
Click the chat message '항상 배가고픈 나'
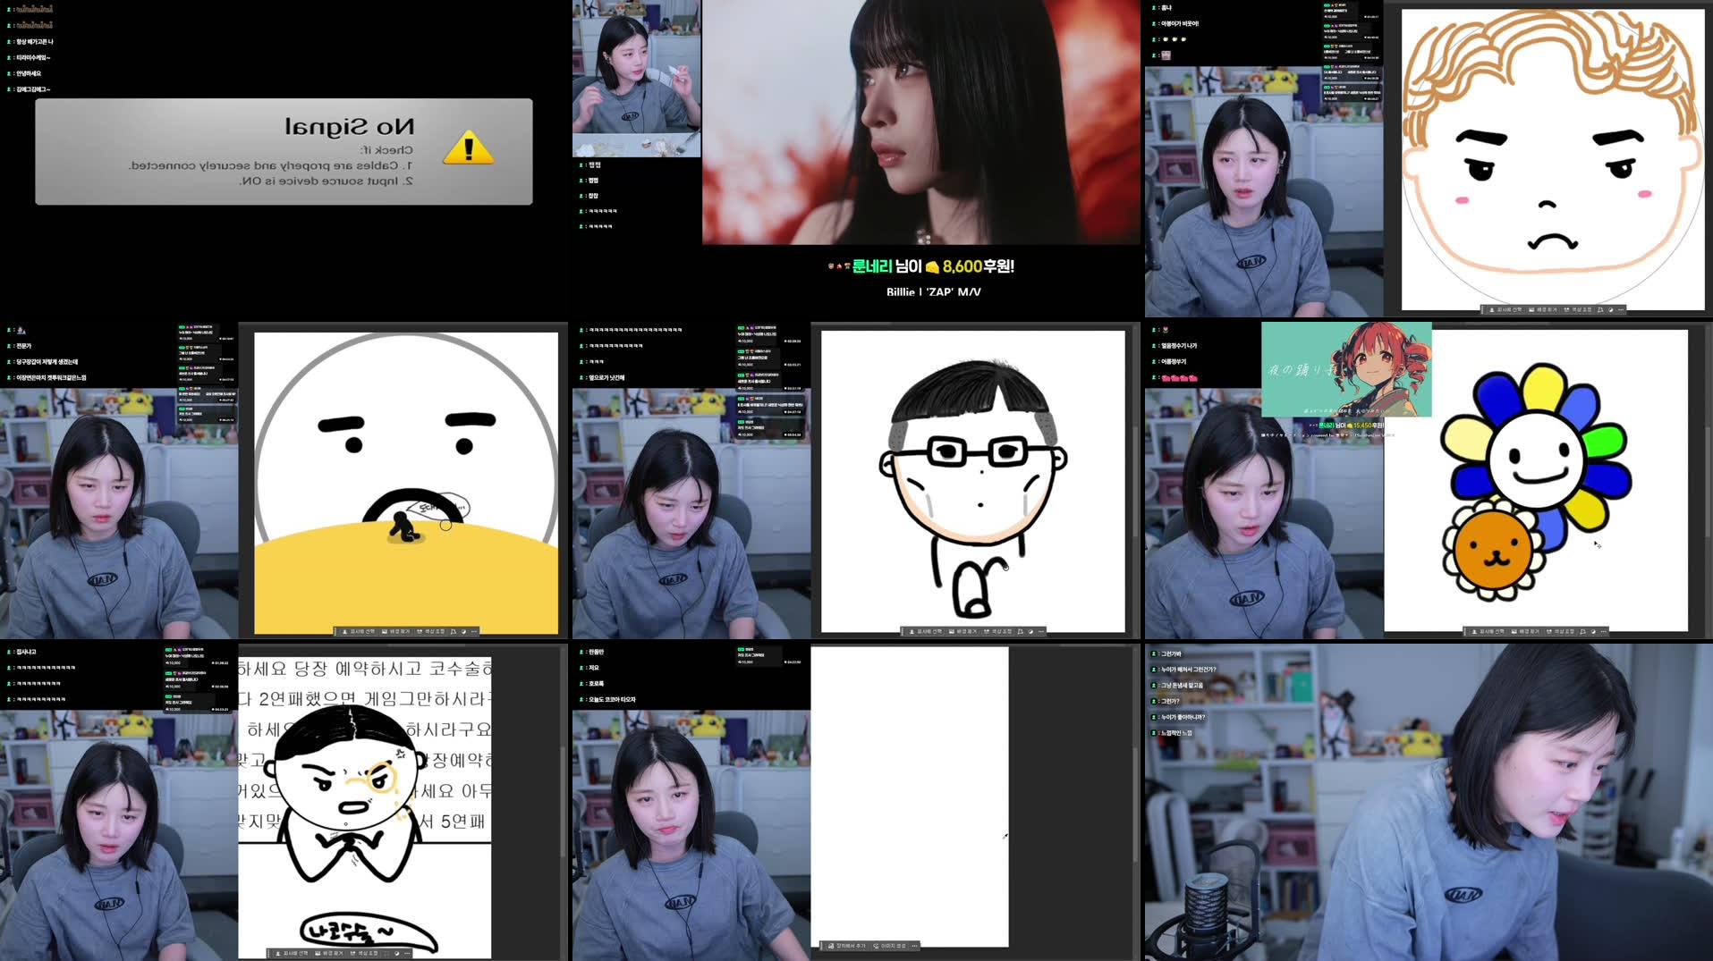pyautogui.click(x=35, y=41)
